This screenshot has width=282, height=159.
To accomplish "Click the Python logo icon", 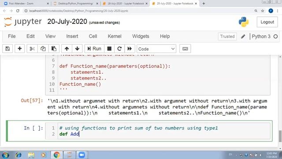I will click(x=244, y=22).
